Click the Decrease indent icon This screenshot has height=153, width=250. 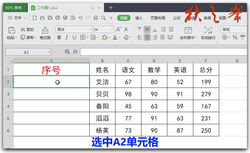pos(163,29)
